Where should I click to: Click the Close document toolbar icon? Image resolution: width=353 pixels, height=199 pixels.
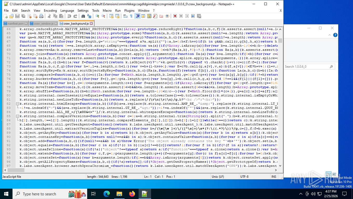click(29, 16)
